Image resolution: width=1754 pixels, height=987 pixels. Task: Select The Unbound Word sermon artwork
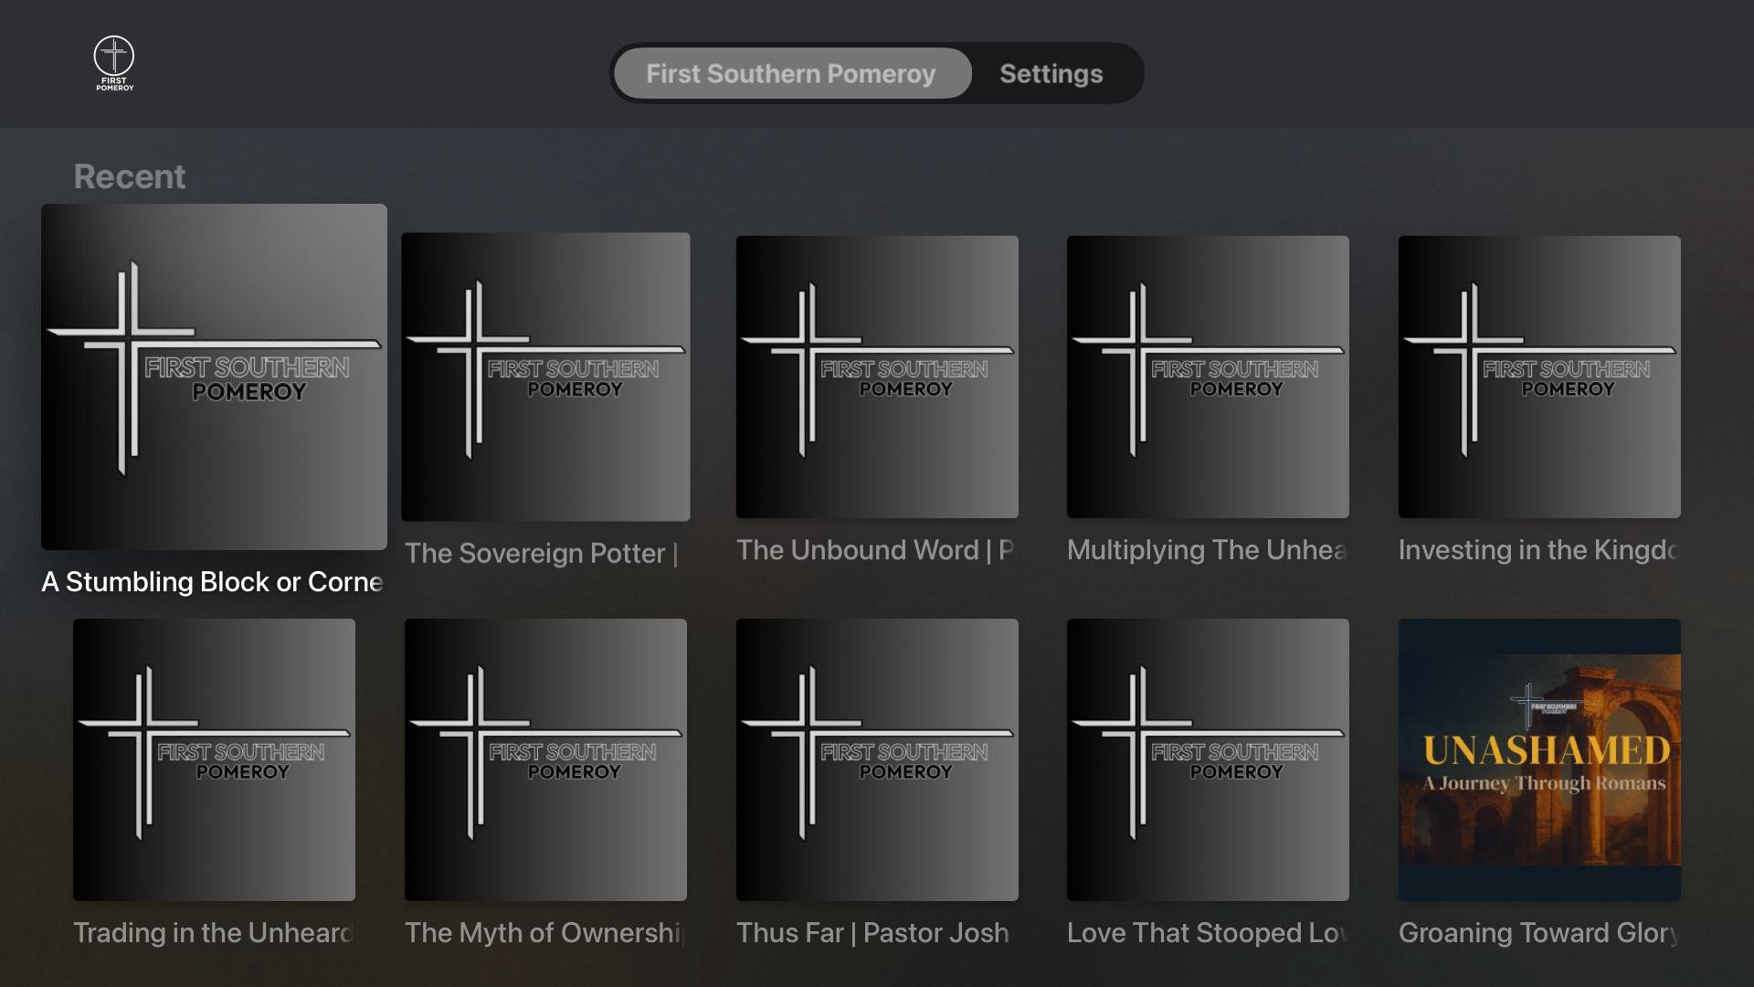[877, 377]
